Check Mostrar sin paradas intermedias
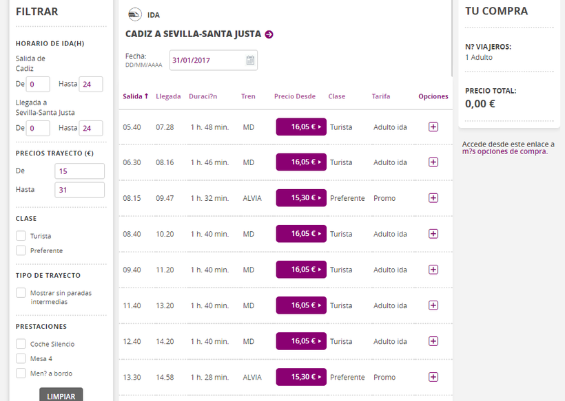 (21, 293)
